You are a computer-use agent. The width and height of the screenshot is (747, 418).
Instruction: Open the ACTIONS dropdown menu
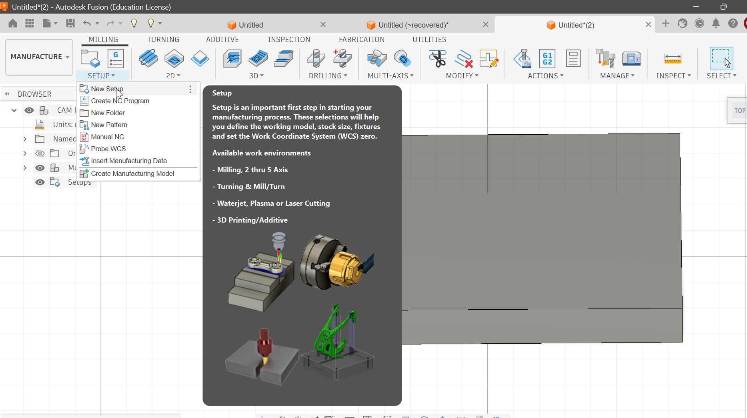pos(546,76)
